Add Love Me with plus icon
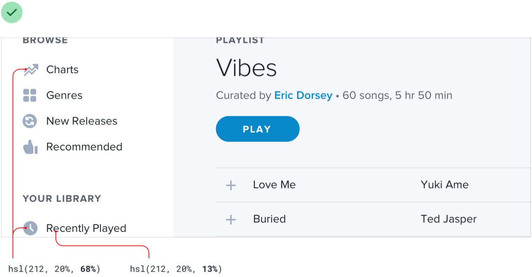 click(x=231, y=185)
